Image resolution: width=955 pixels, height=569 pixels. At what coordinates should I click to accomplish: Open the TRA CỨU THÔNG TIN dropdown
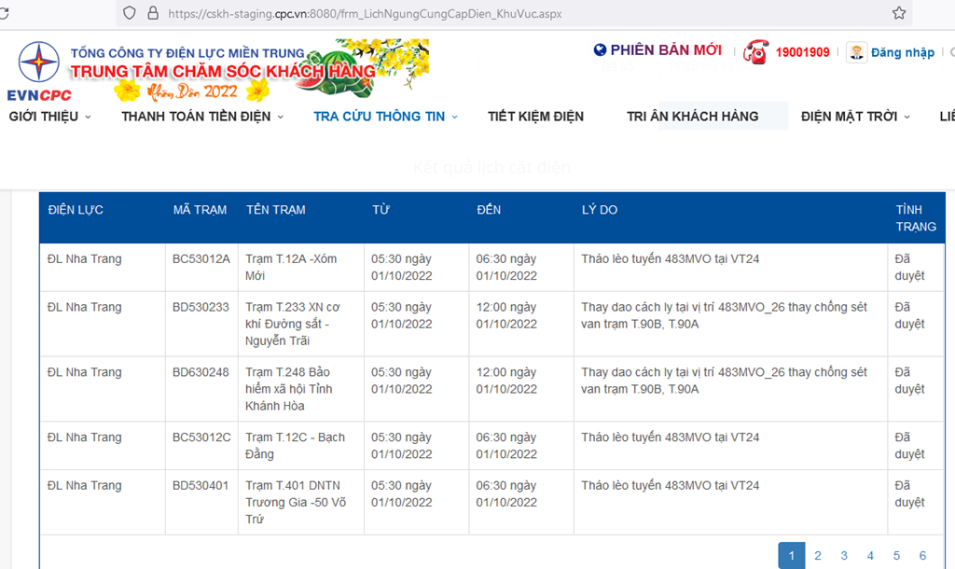pyautogui.click(x=385, y=117)
